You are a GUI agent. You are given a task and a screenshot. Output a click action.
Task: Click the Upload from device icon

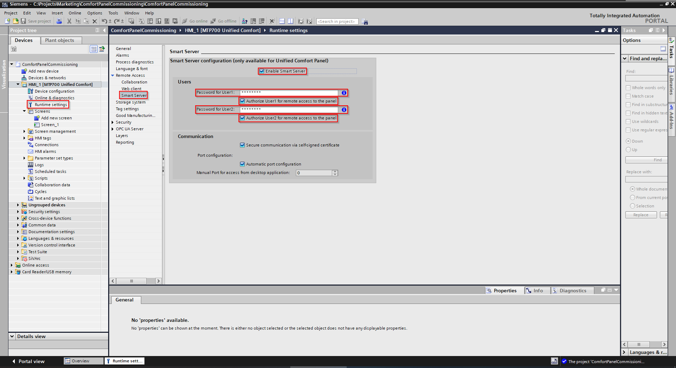pyautogui.click(x=159, y=21)
